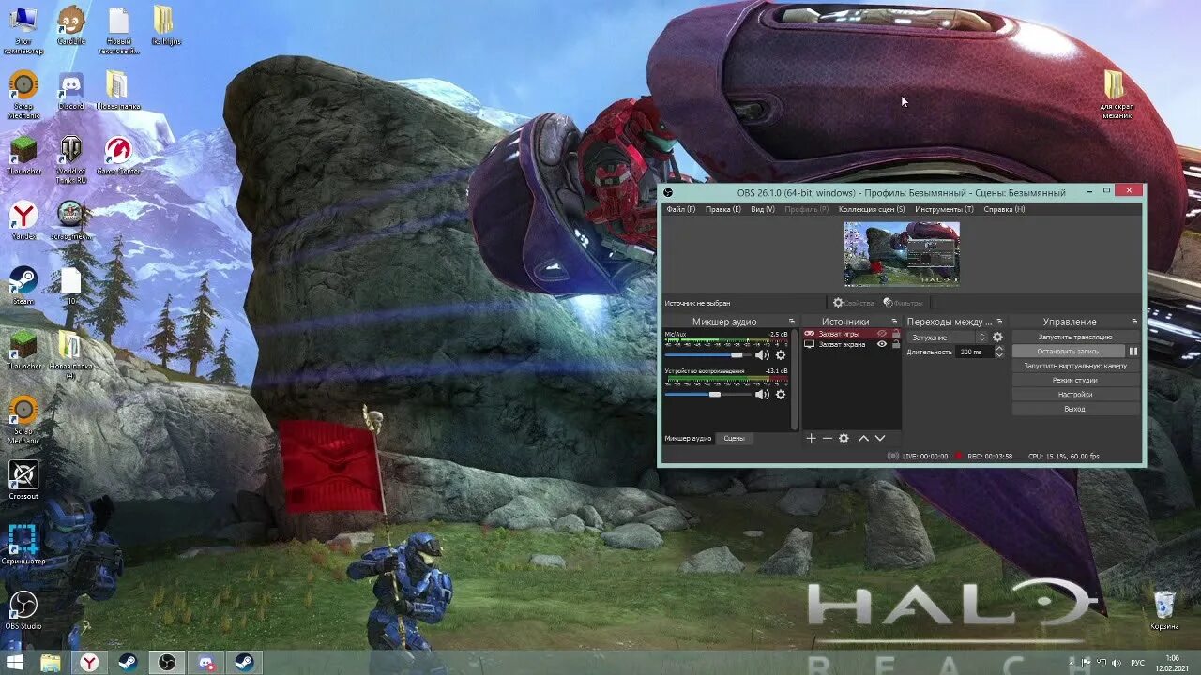Viewport: 1201px width, 675px height.
Task: Undock the Управление panel
Action: (x=1134, y=322)
